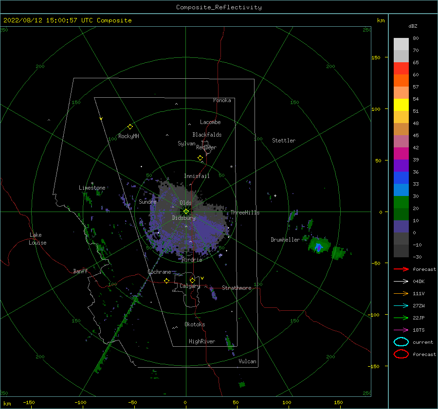Click the Airdrie label
Viewport: 438px width, 409px height.
[x=192, y=260]
